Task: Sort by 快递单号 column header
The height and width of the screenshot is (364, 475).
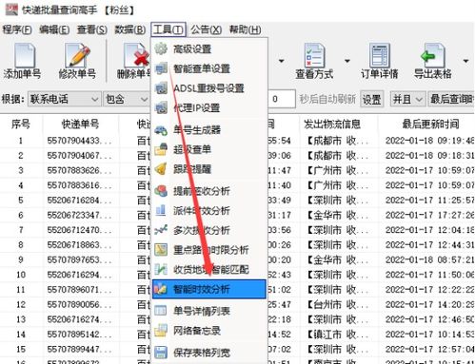Action: 80,124
